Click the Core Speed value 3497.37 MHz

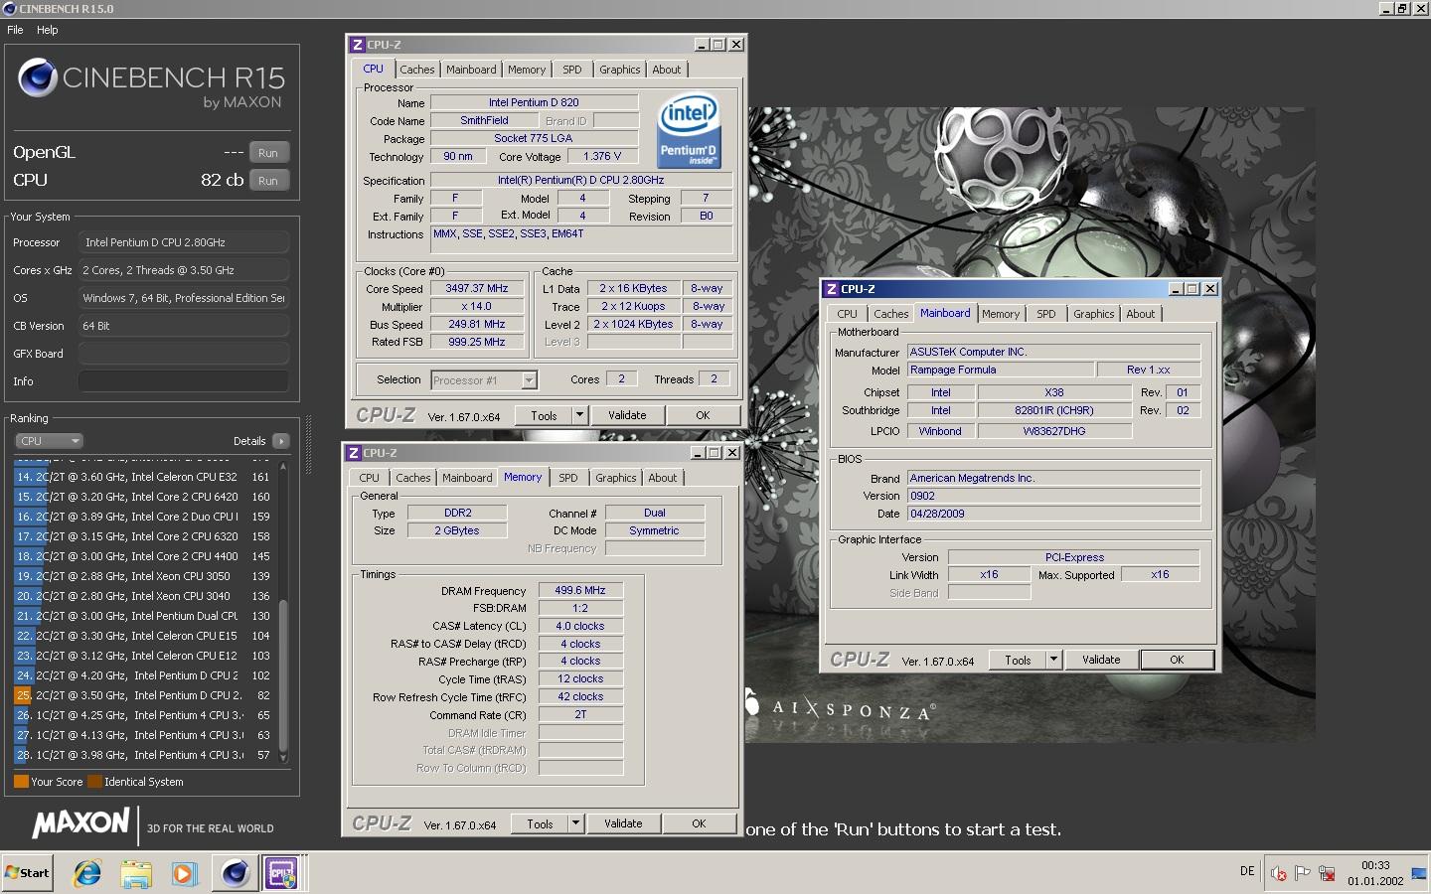coord(477,289)
